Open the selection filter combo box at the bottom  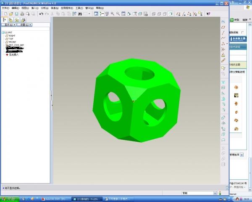point(199,193)
